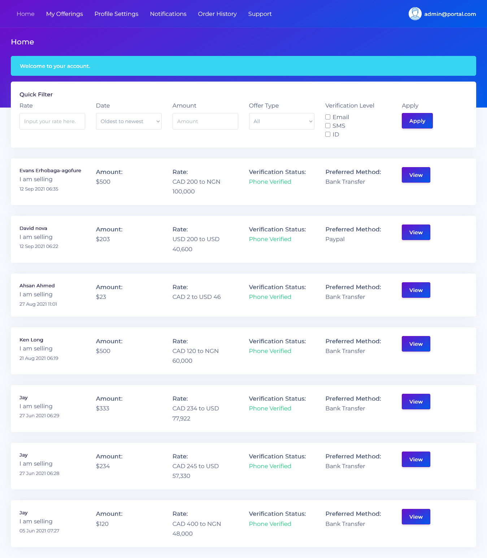Enable the Email verification checkbox
Viewport: 487px width, 558px height.
(x=328, y=117)
